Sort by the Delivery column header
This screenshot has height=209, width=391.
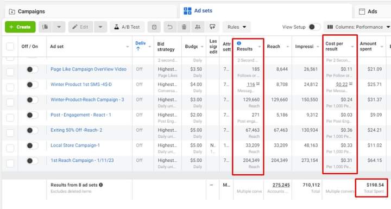141,46
